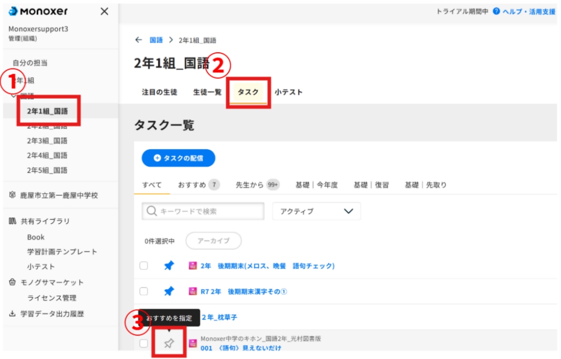Click the back arrow in breadcrumb
Screen dimensions: 561x359
click(138, 40)
